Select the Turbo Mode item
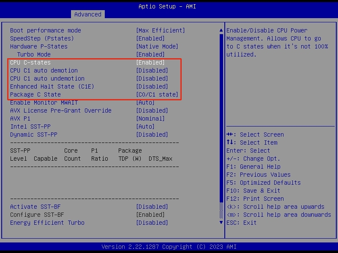Image resolution: width=338 pixels, height=253 pixels. (34, 54)
